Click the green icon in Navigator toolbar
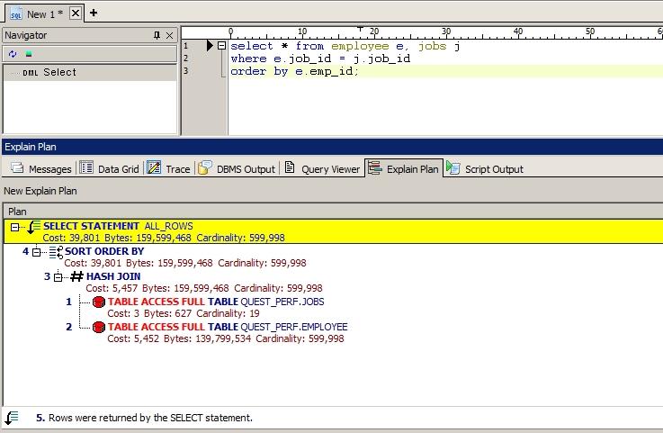Screen dimensions: 663x433 (29, 54)
